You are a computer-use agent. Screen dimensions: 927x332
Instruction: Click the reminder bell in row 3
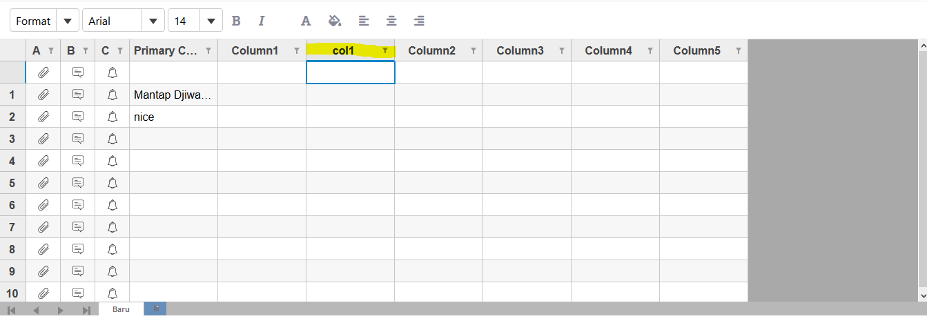click(x=113, y=139)
